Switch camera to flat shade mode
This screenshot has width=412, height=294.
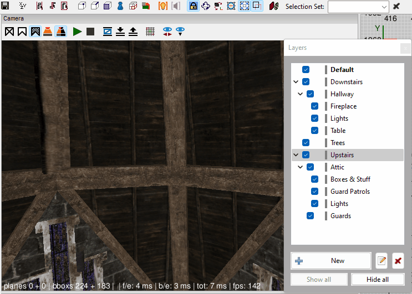tap(22, 32)
